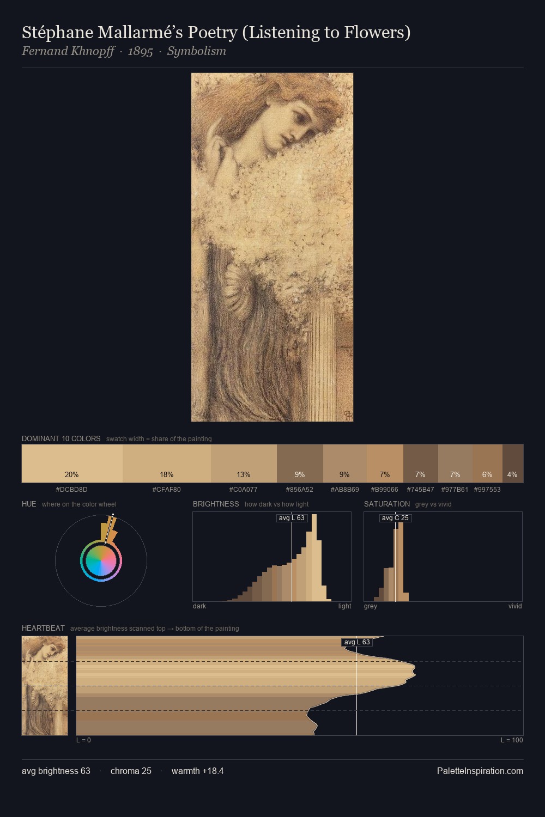Select the #856A52 9% swatch
This screenshot has height=817, width=545.
(300, 464)
